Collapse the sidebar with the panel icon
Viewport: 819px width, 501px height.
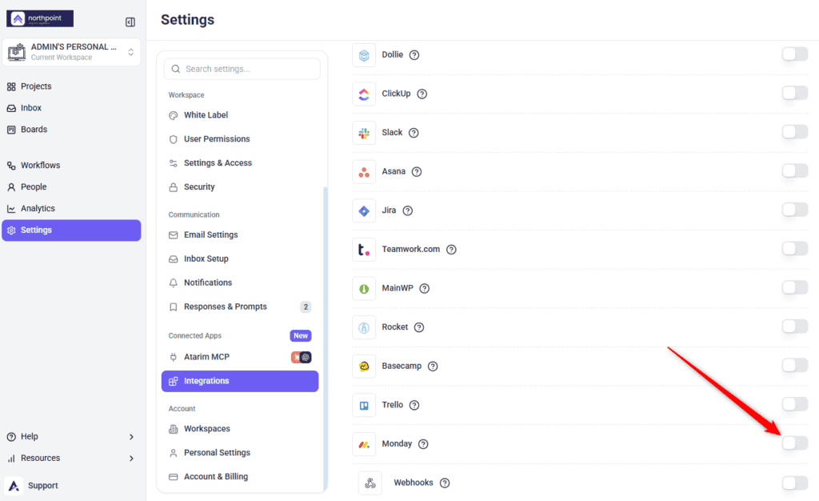coord(130,22)
